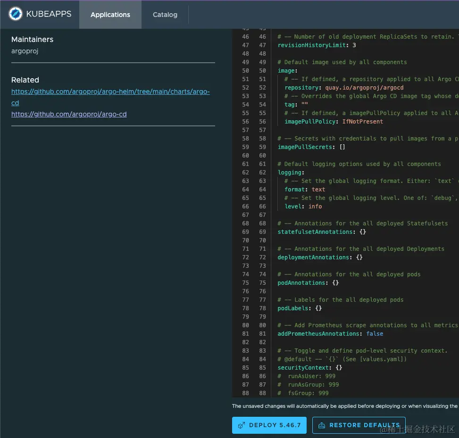Screen dimensions: 459x438
Task: Open the argo-helm charts GitHub link
Action: click(x=110, y=97)
